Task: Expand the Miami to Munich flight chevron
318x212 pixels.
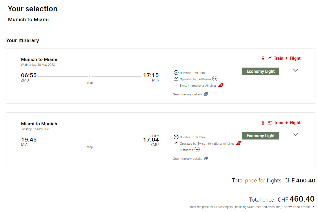Action: click(296, 135)
